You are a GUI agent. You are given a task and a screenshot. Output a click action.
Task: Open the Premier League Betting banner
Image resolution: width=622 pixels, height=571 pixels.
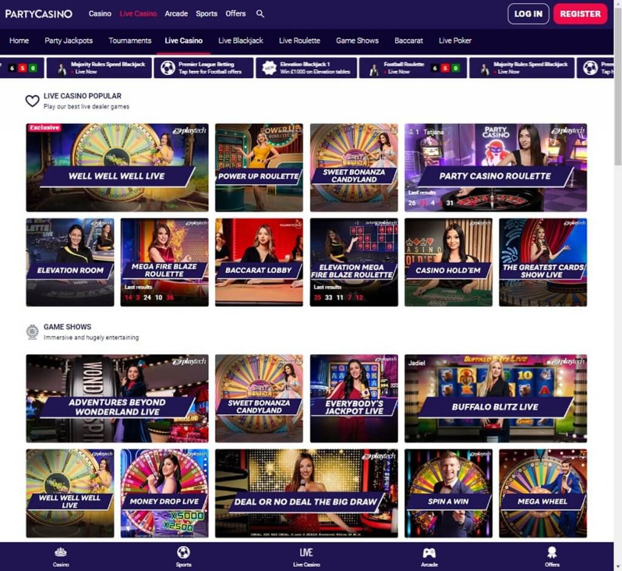203,68
